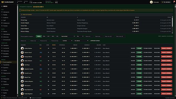Click the Entrenador profile avatar
176x99 pixels.
pos(151,2)
